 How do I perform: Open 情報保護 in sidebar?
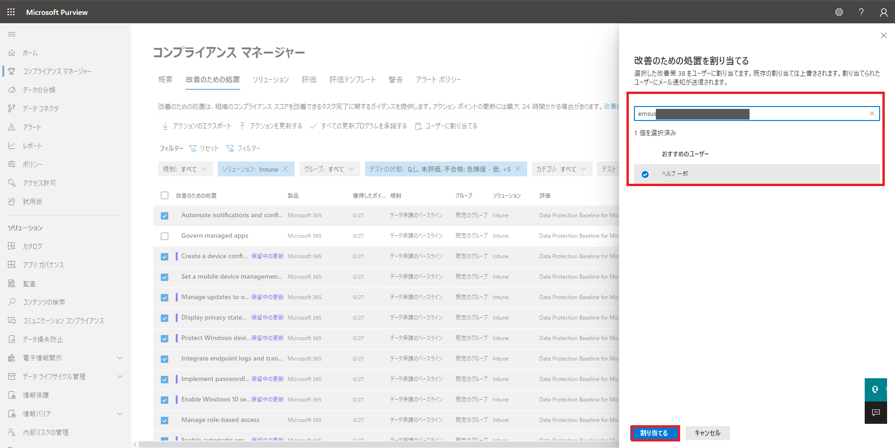36,395
